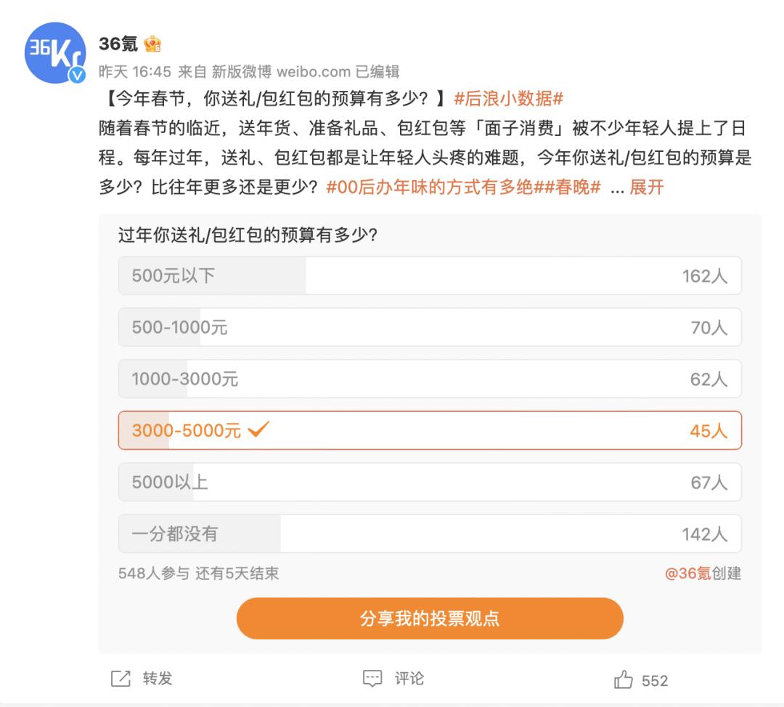784x707 pixels.
Task: Vote for 一分都没有 option
Action: 430,534
